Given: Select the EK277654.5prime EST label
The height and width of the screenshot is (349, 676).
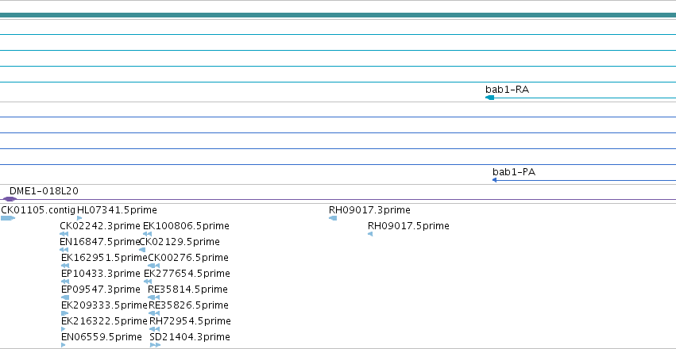Looking at the screenshot, I should [187, 274].
